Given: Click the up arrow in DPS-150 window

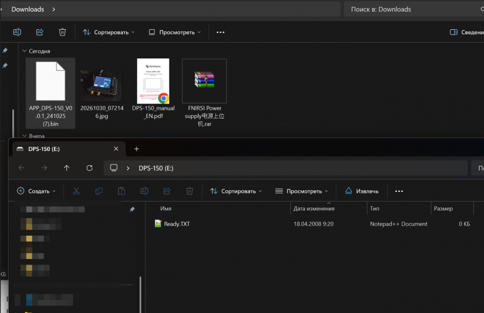Looking at the screenshot, I should [x=66, y=168].
